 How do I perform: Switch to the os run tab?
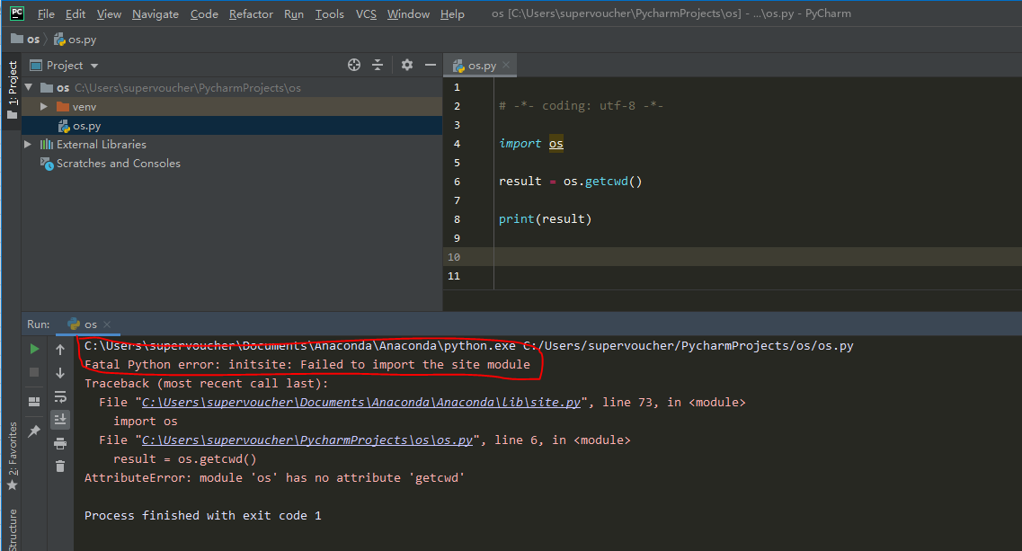point(90,324)
